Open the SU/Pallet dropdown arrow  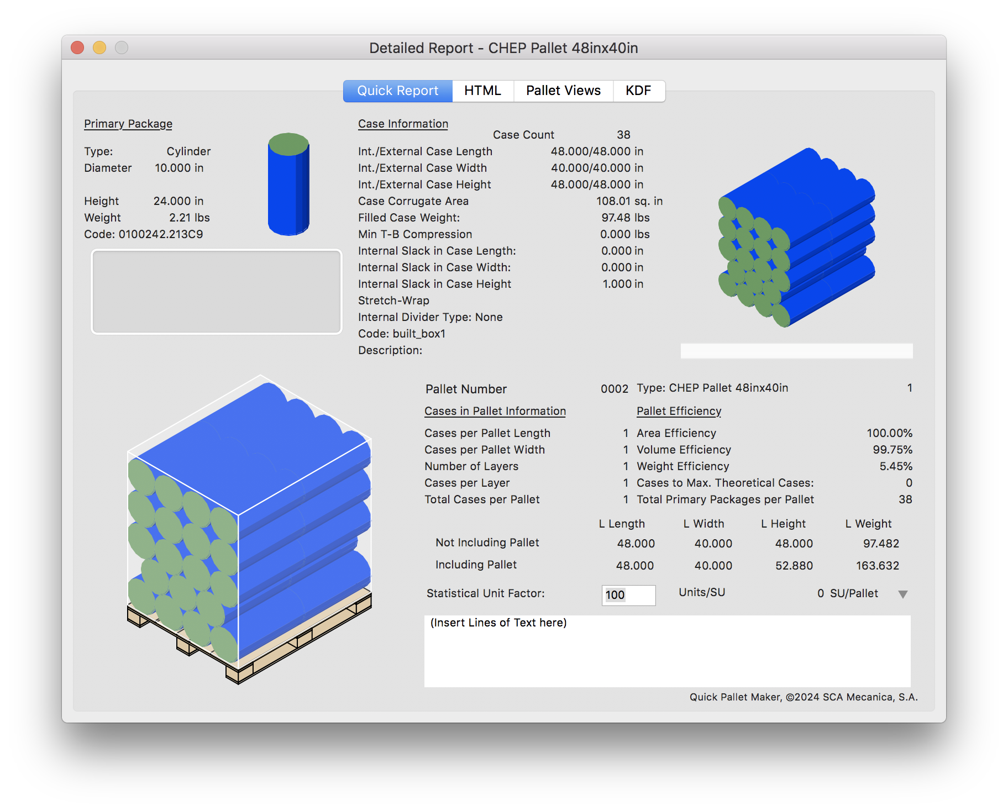(903, 594)
